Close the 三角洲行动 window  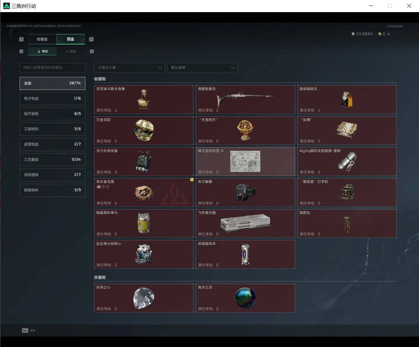pos(409,6)
